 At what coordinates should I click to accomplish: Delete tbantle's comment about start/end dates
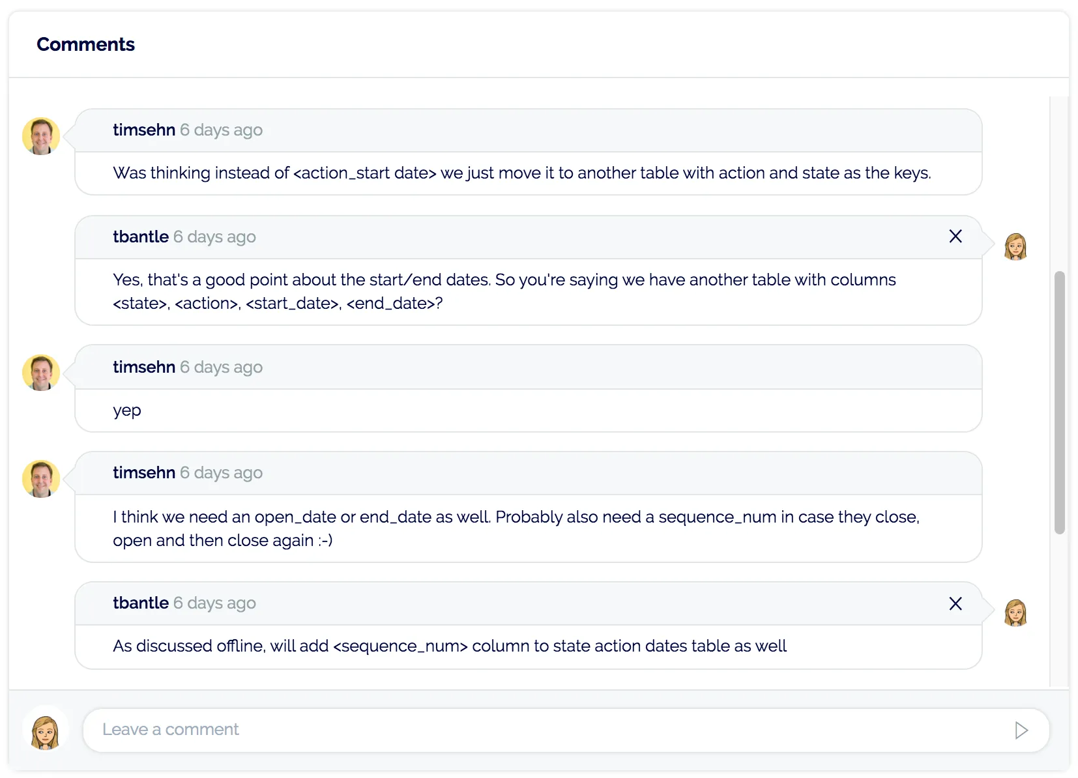(955, 237)
